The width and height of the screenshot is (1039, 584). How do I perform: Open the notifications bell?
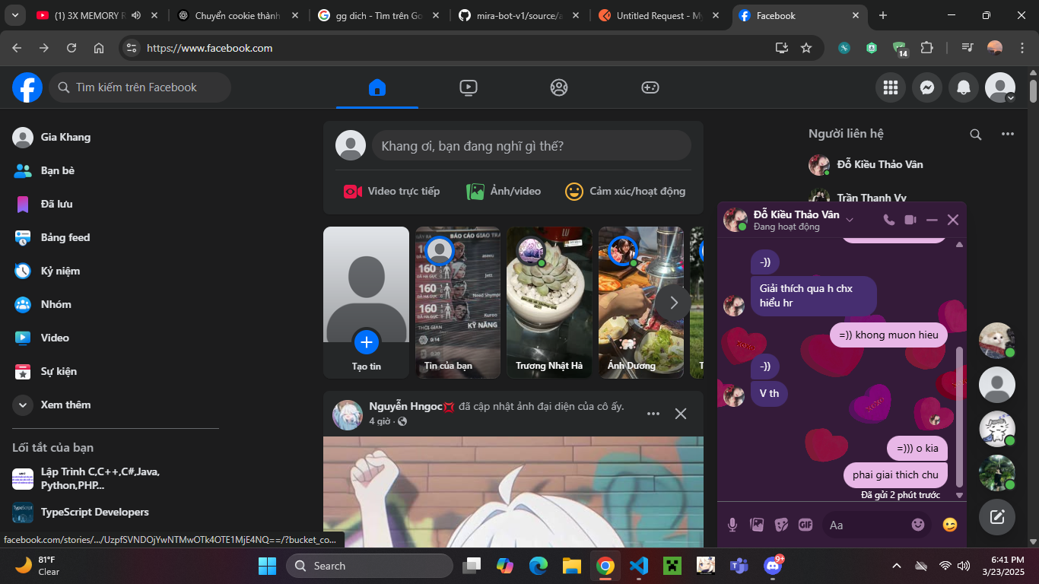click(964, 87)
